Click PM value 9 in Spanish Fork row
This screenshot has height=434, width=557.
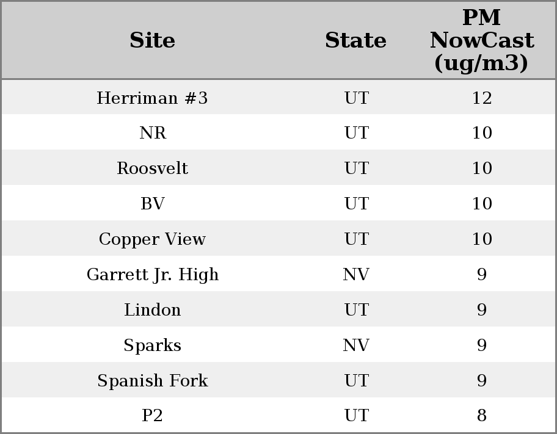(481, 381)
